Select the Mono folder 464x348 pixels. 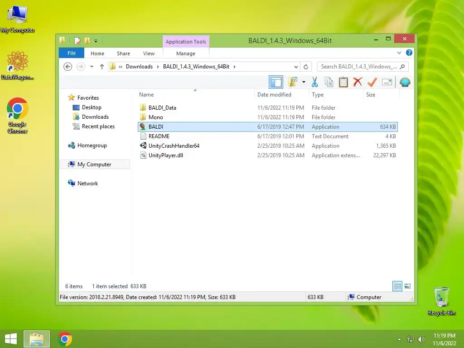tap(268, 117)
